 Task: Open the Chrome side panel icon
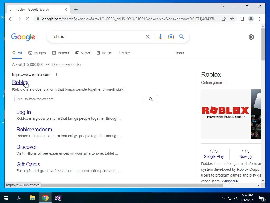(x=243, y=19)
